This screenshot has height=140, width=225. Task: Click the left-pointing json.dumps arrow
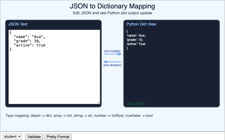(x=112, y=62)
